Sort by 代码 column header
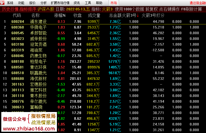Screen dimensions: 206x133 tap(17, 15)
